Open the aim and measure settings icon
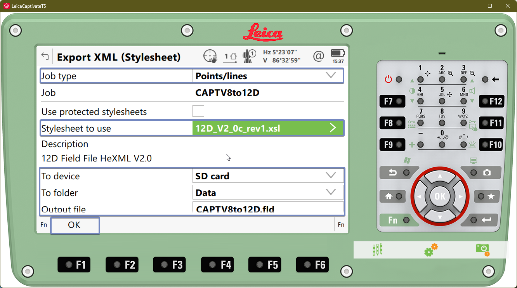This screenshot has width=517, height=288. coord(210,57)
